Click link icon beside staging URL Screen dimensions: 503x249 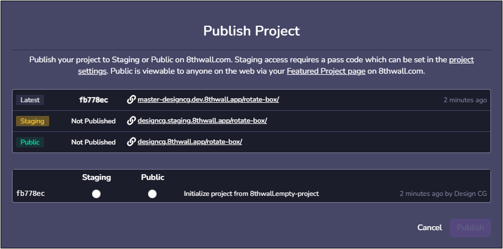(131, 121)
